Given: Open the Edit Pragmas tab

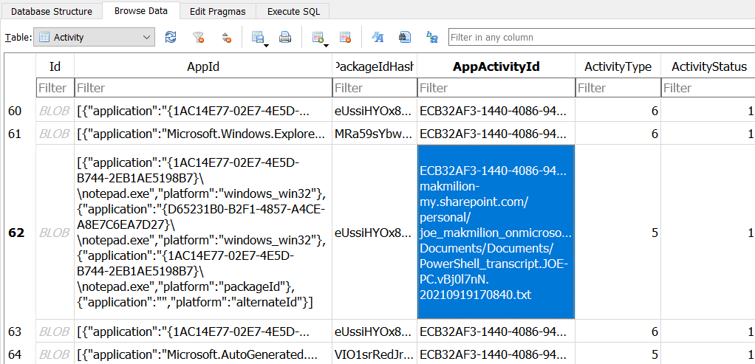Looking at the screenshot, I should point(217,10).
